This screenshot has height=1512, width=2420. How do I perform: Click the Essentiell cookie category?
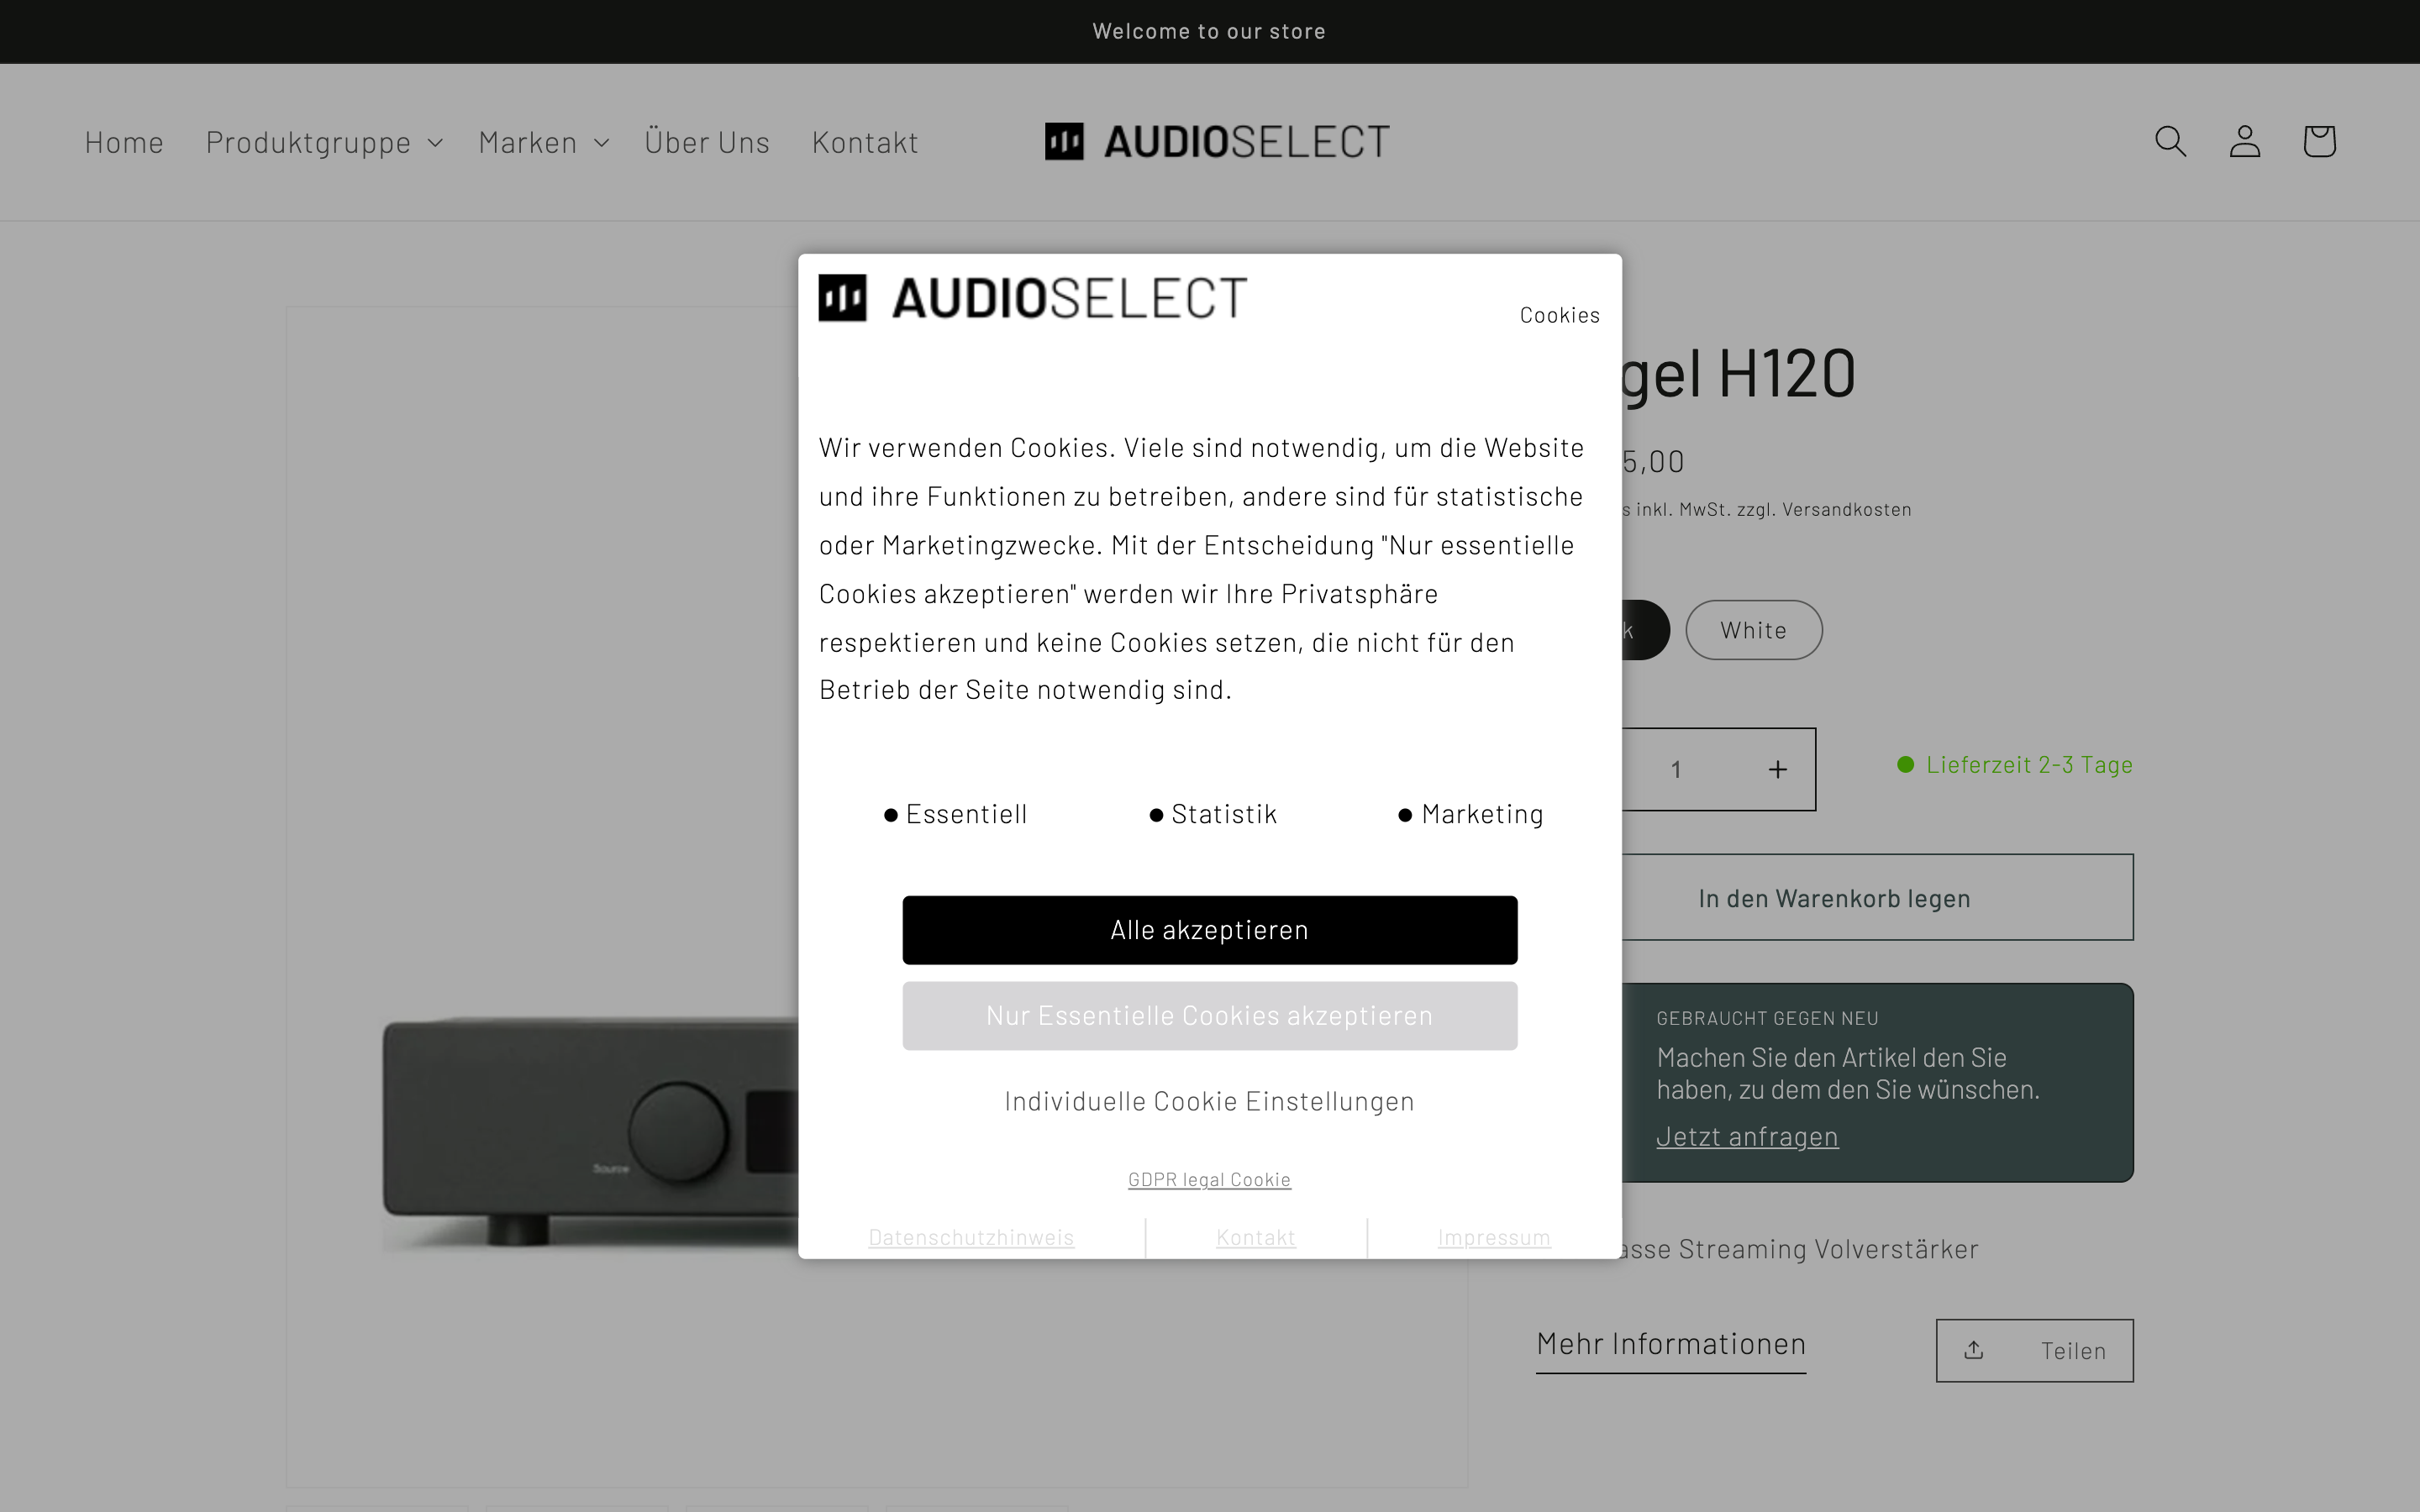click(x=956, y=814)
